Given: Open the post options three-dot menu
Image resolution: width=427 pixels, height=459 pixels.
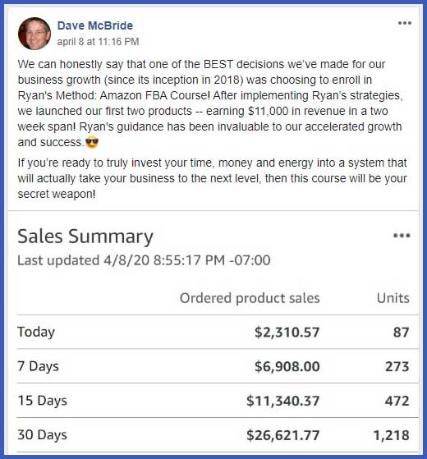Looking at the screenshot, I should [405, 23].
